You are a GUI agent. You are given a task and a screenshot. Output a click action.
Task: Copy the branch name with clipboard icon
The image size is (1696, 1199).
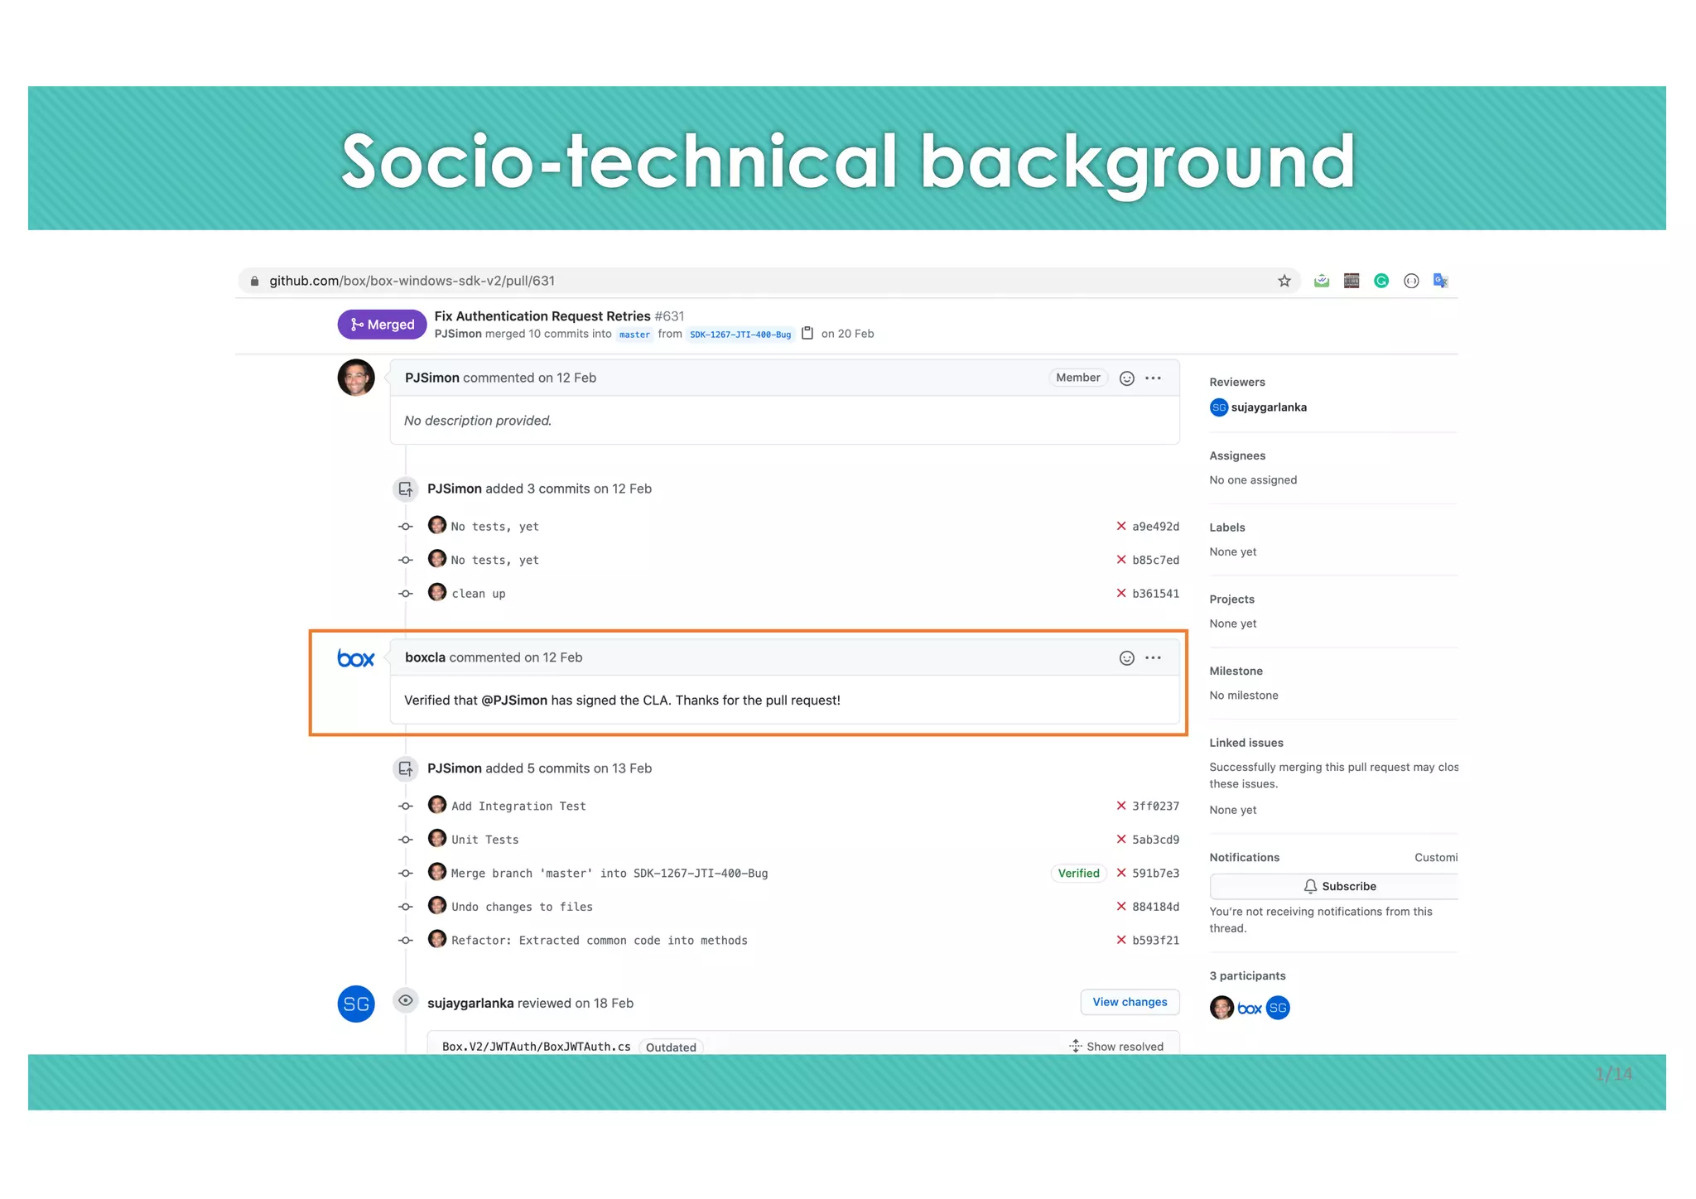tap(807, 333)
